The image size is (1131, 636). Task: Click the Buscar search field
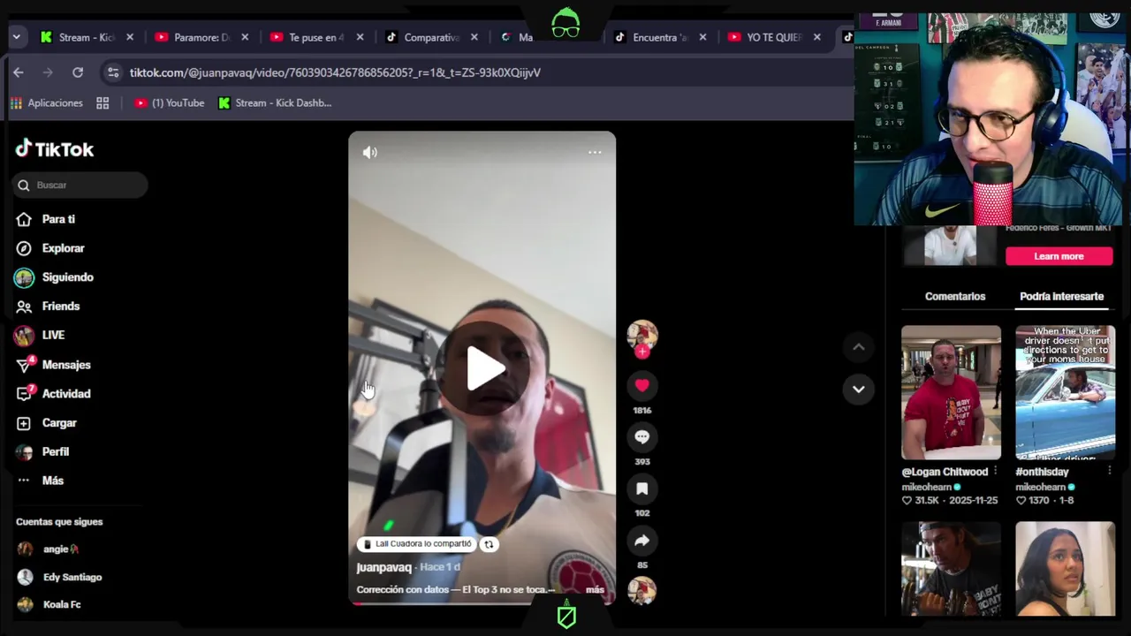click(80, 185)
